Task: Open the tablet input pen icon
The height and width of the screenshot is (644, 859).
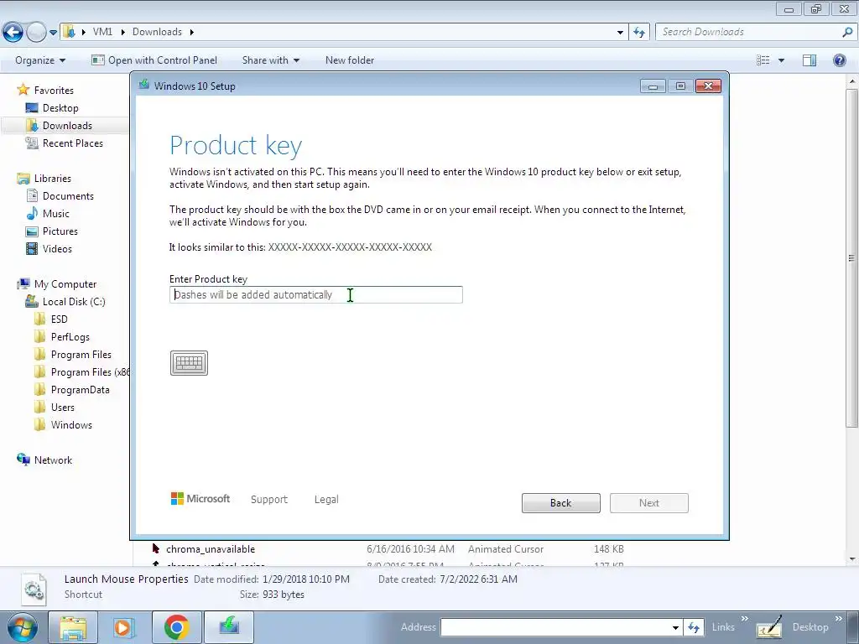Action: [769, 627]
